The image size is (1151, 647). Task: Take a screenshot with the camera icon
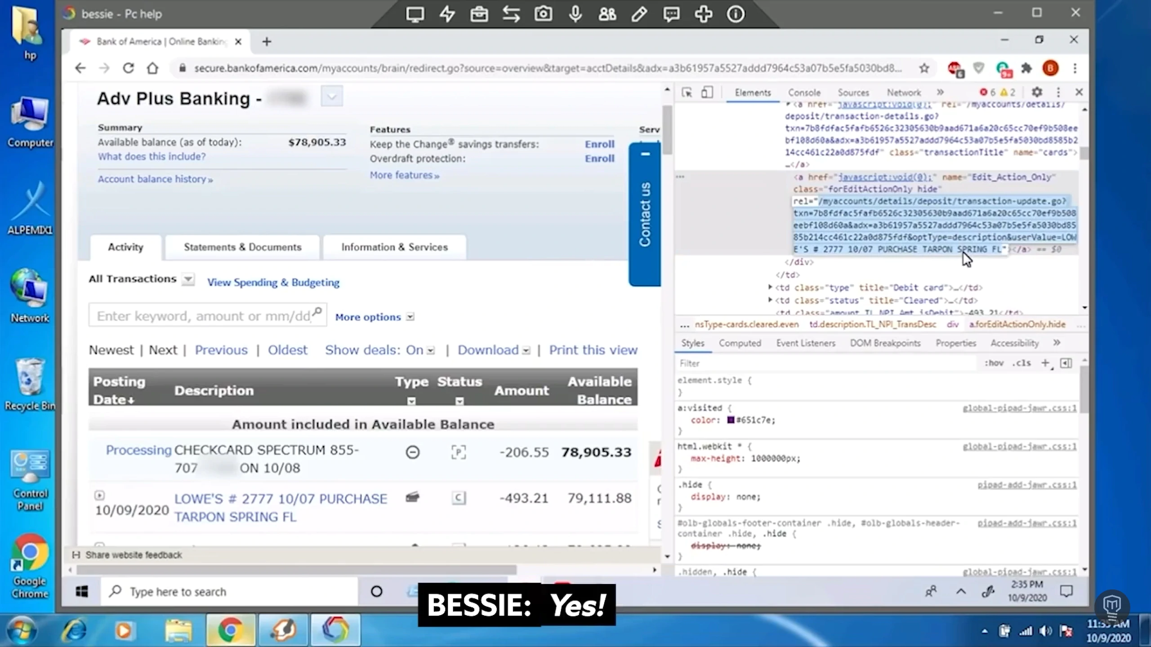coord(543,14)
